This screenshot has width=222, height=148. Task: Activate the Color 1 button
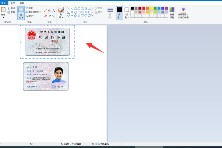[119, 13]
